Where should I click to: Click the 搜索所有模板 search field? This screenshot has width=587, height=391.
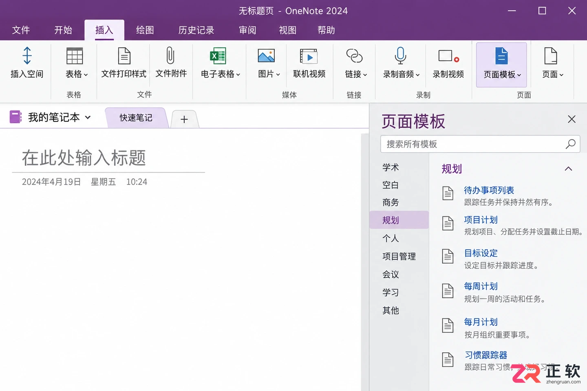480,144
